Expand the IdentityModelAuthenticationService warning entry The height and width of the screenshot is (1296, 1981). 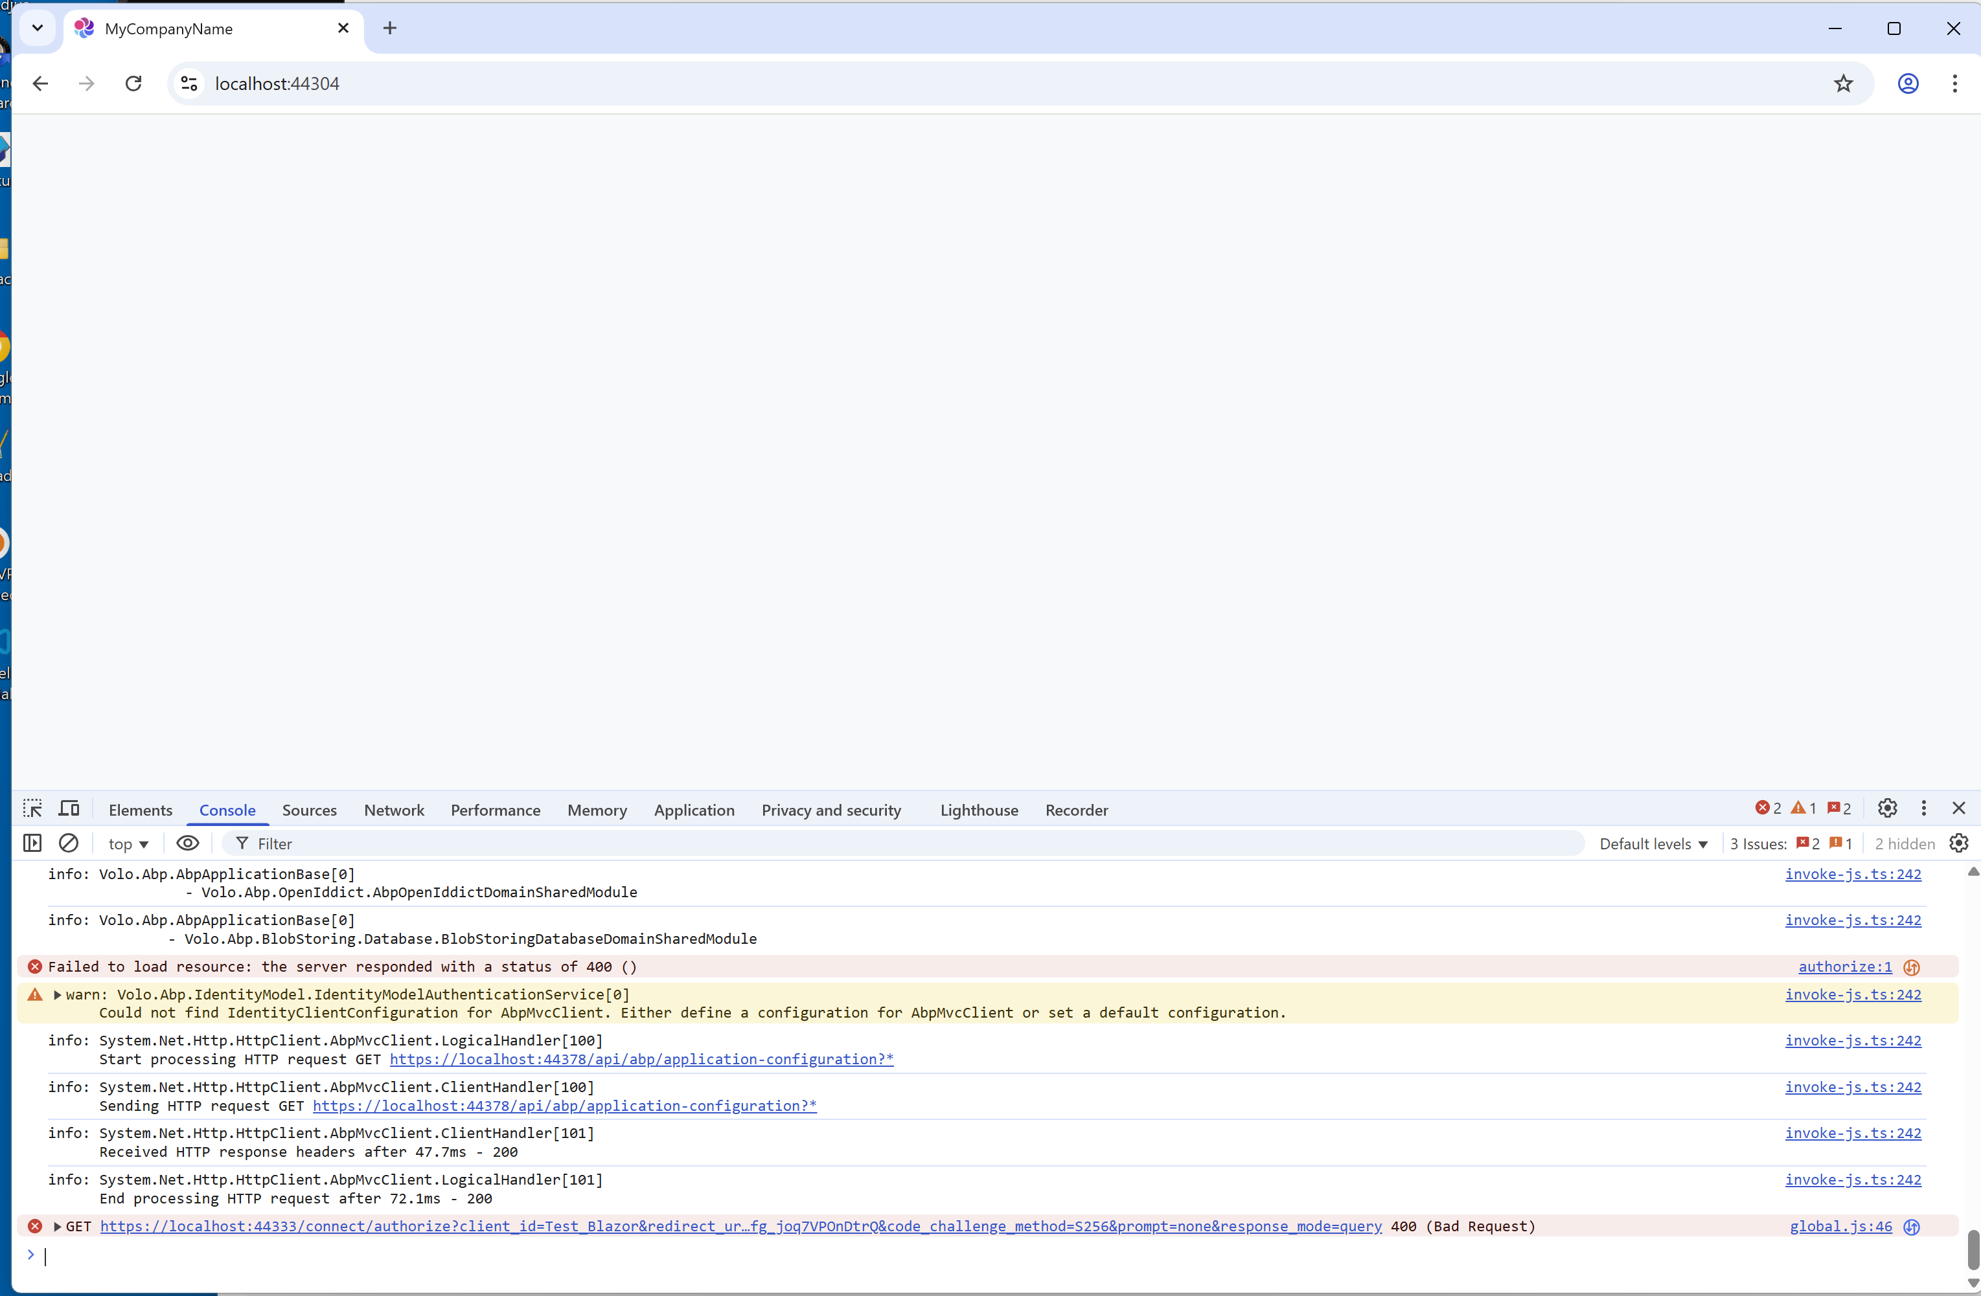(x=58, y=995)
